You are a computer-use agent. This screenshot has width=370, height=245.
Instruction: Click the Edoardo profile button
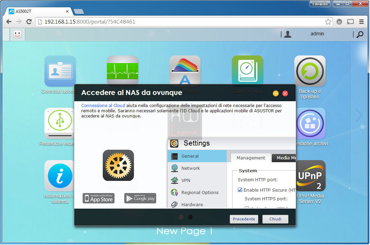320,3
